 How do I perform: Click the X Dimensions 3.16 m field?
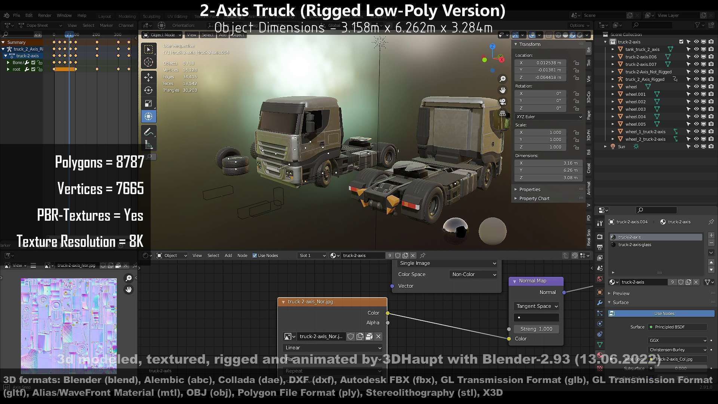coord(548,163)
